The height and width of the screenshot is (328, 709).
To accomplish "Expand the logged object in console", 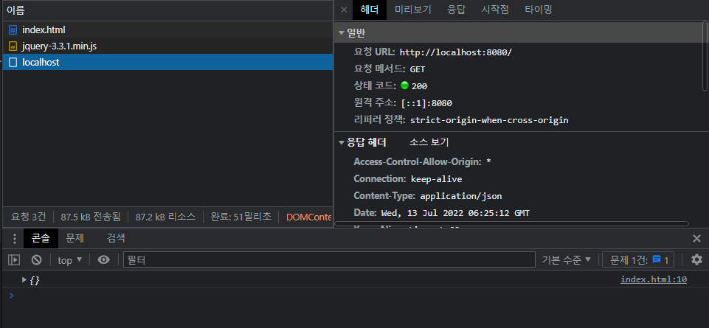I will coord(24,279).
